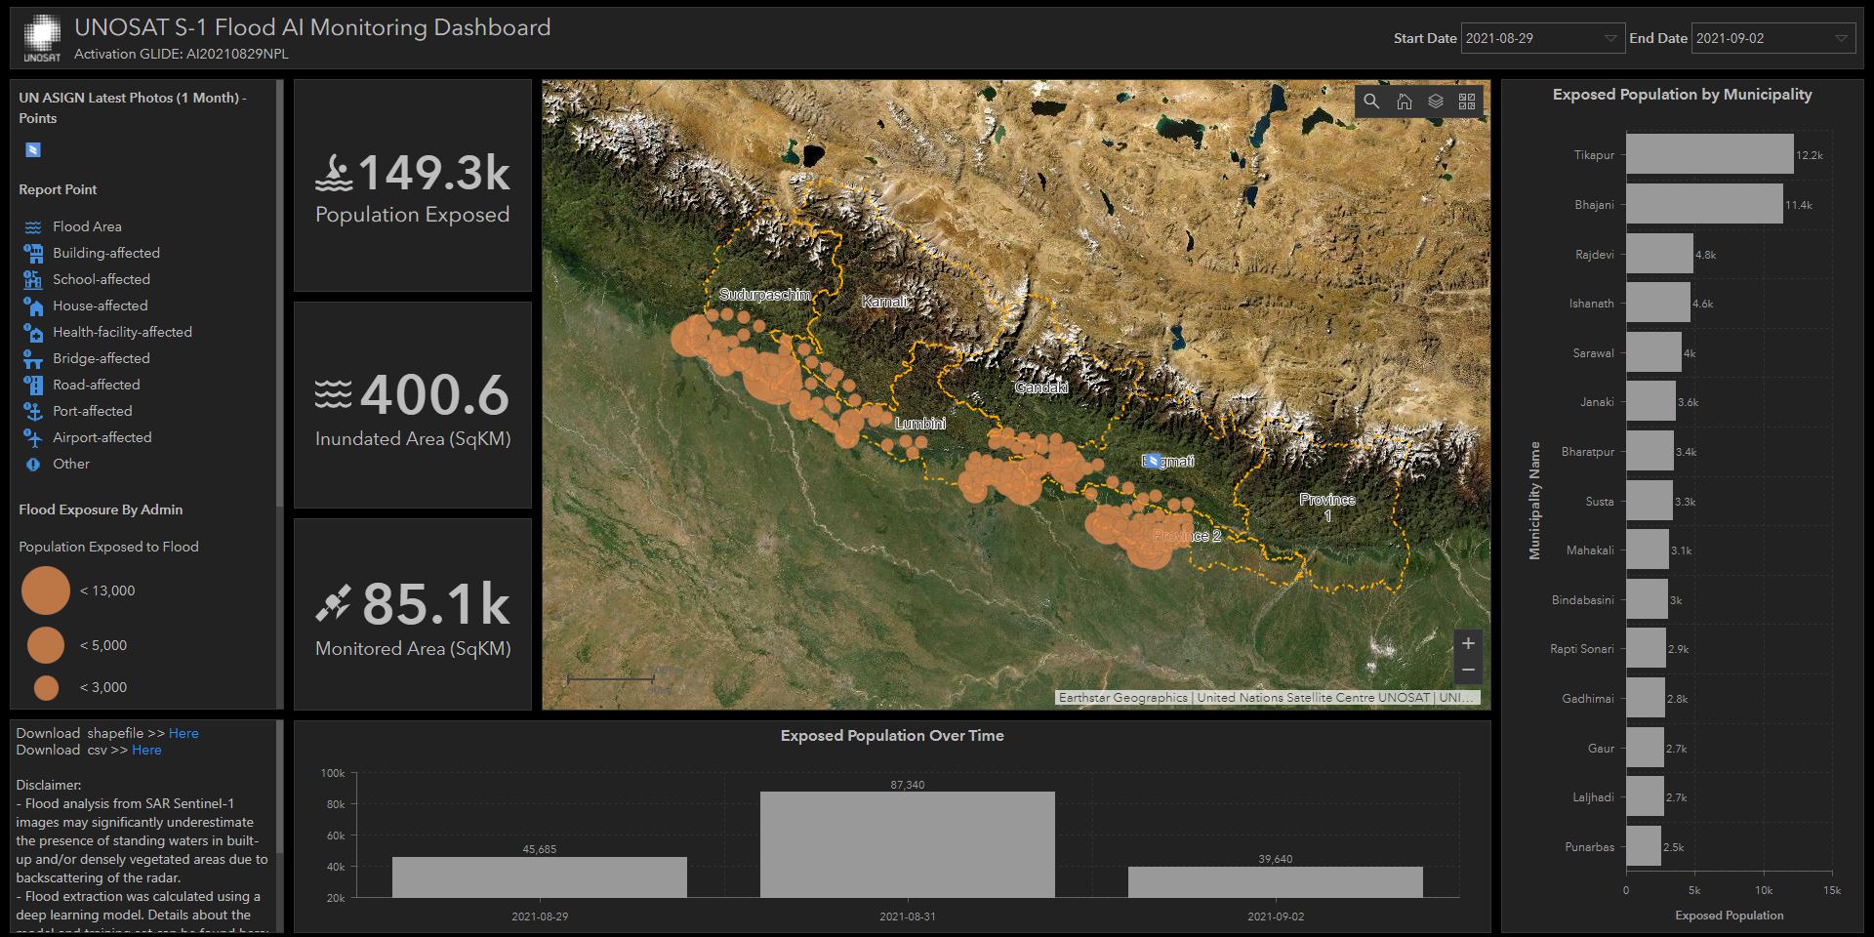Open the basemap gallery grid icon
Image resolution: width=1874 pixels, height=937 pixels.
pyautogui.click(x=1467, y=102)
